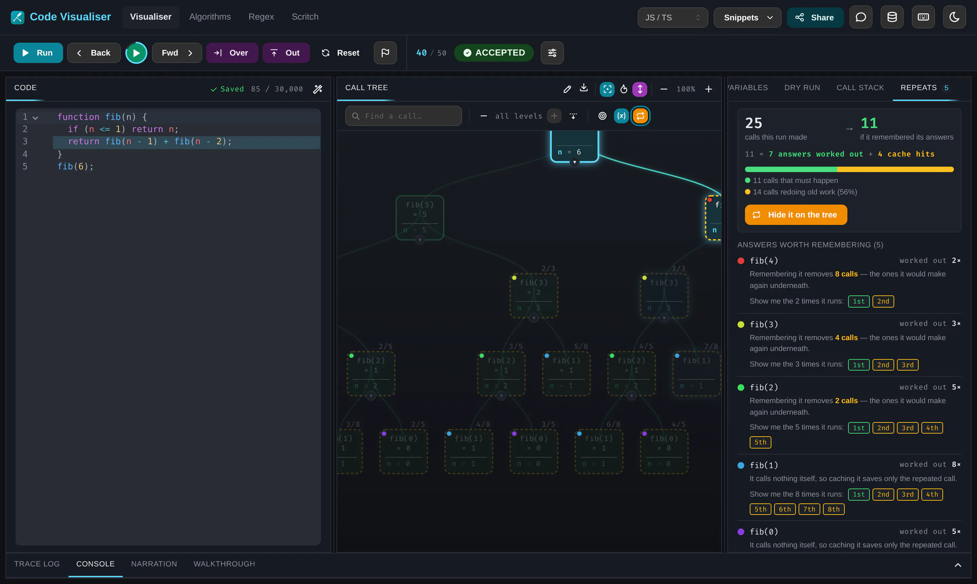The image size is (977, 584).
Task: Open the DRY RUN panel tab
Action: pyautogui.click(x=802, y=88)
